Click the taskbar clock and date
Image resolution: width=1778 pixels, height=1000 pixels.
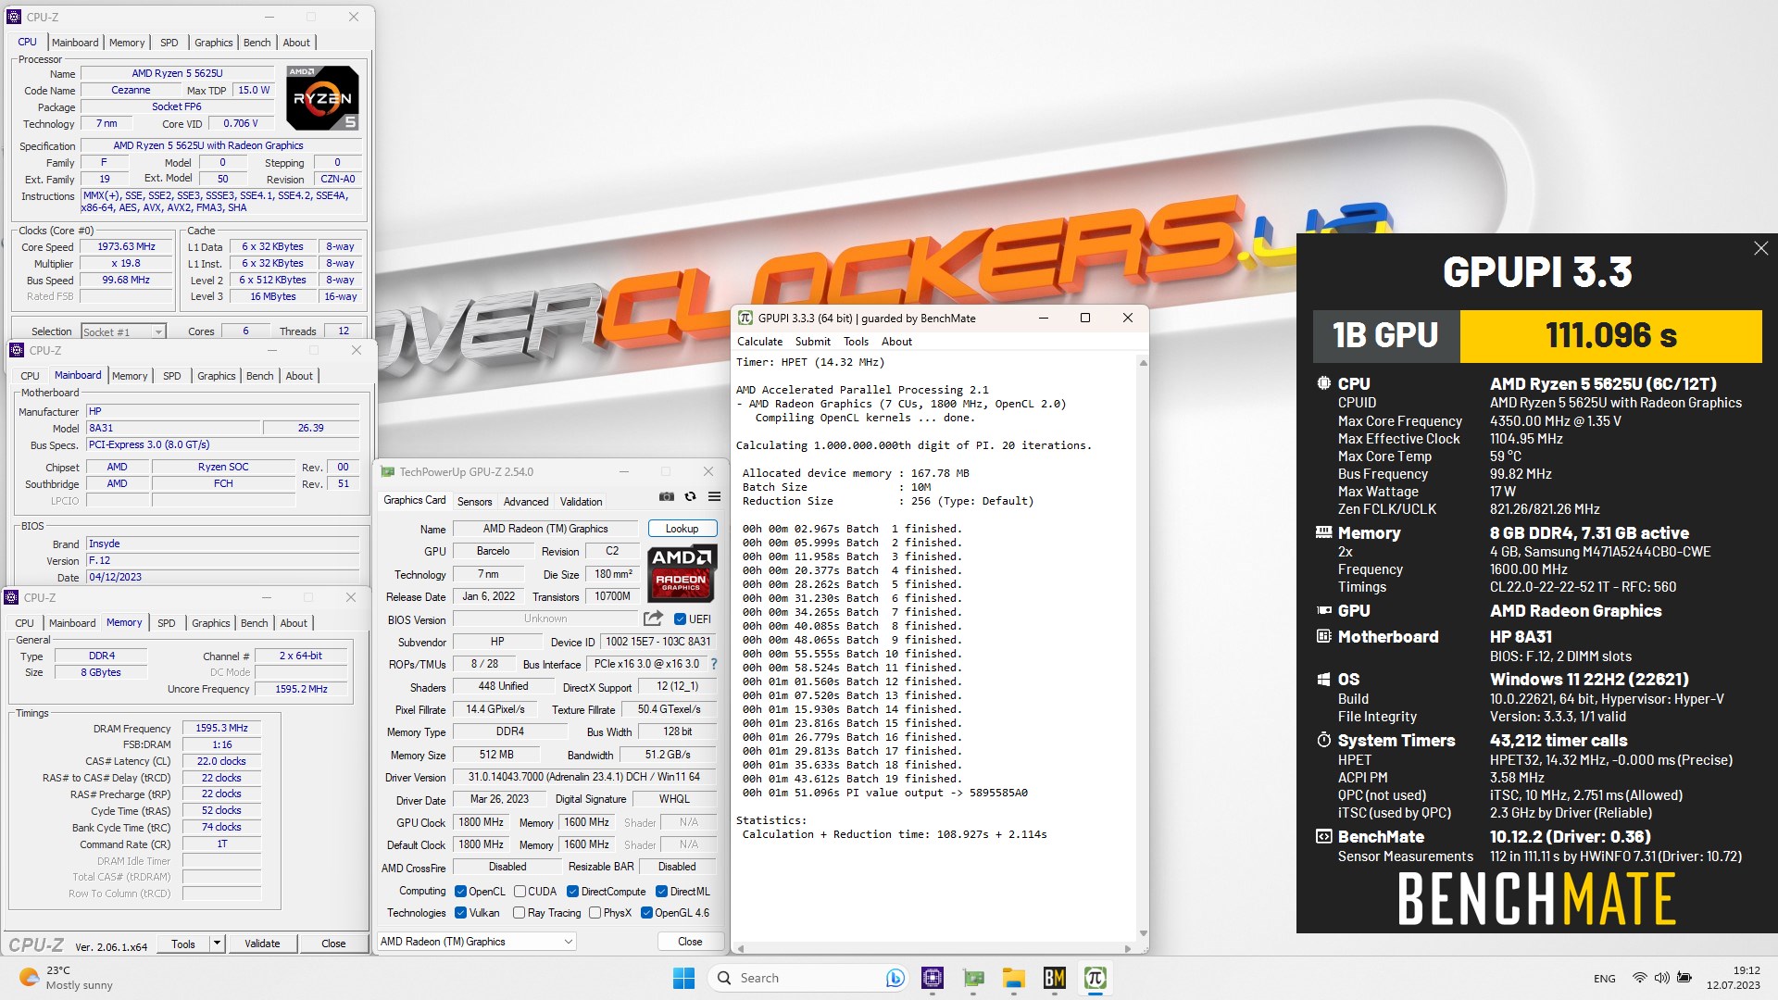(1733, 978)
